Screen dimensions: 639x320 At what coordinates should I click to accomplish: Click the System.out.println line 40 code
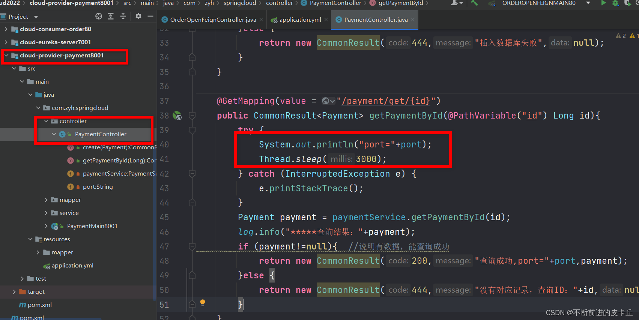[x=345, y=144]
